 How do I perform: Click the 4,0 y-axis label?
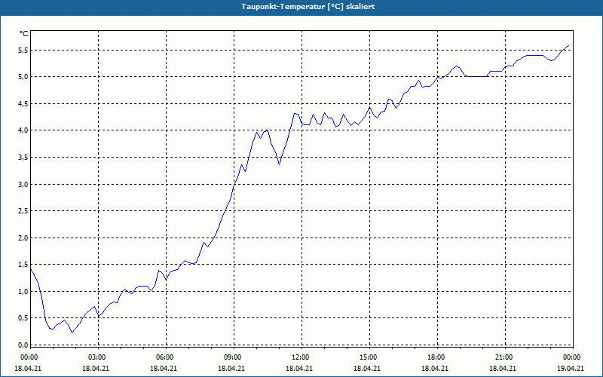pos(23,130)
